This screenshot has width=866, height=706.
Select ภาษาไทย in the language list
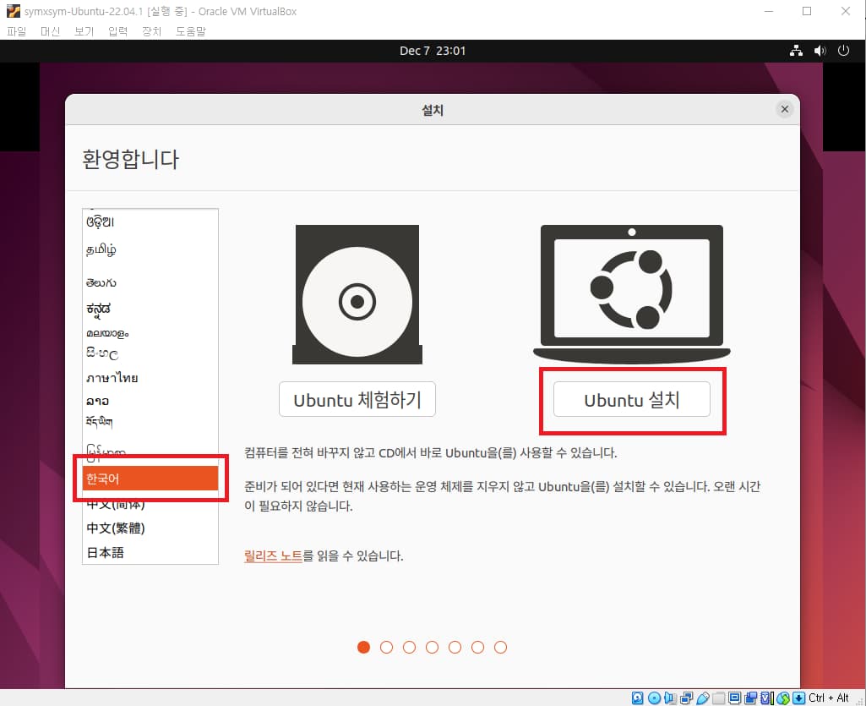pos(150,378)
